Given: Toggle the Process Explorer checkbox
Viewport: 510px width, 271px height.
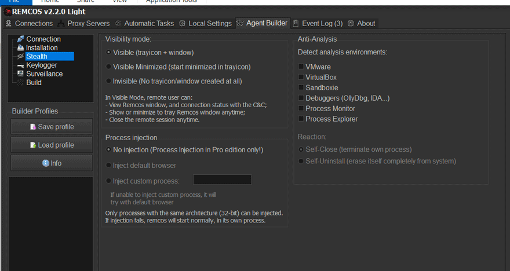Looking at the screenshot, I should (x=301, y=119).
